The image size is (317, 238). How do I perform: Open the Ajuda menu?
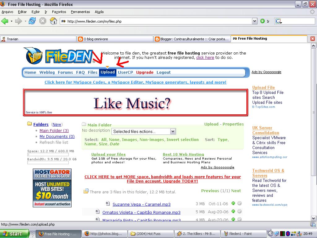[x=99, y=12]
